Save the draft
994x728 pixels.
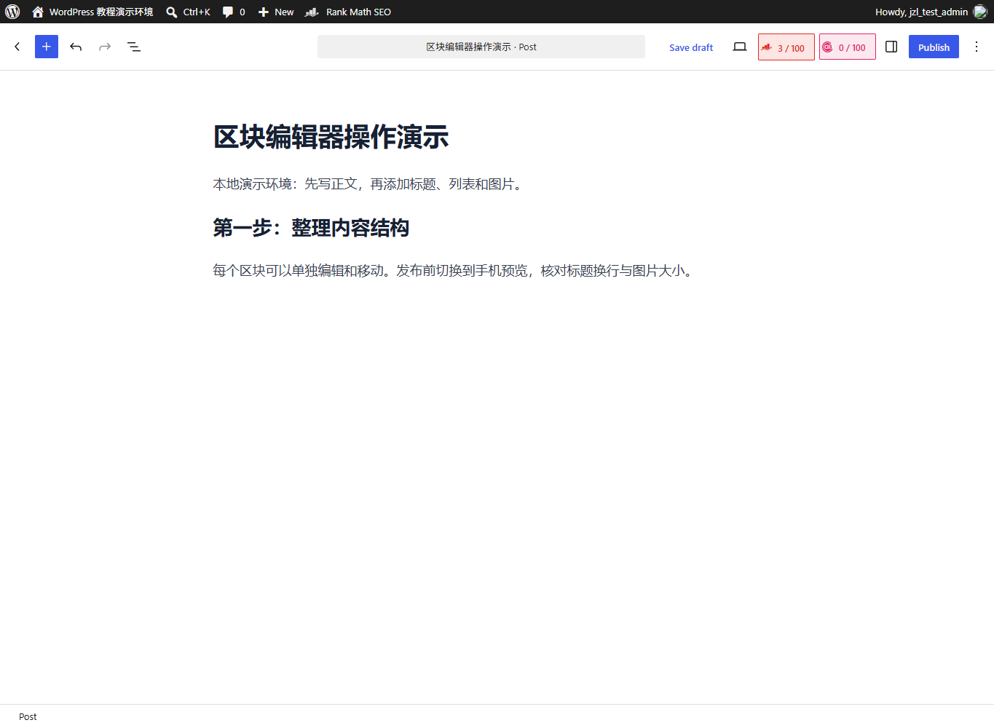click(x=691, y=47)
